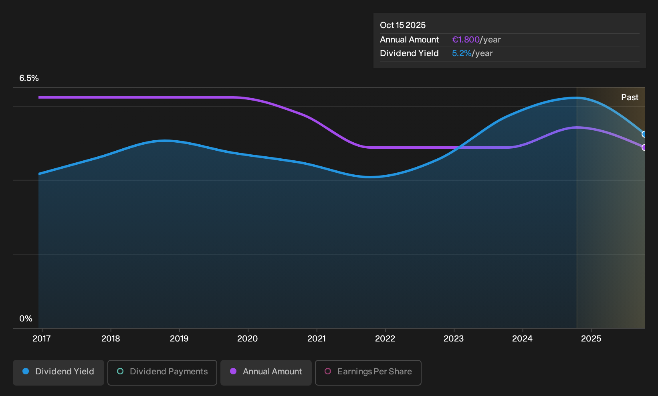Enable the Earnings Per Share series
The image size is (658, 396).
tap(368, 372)
